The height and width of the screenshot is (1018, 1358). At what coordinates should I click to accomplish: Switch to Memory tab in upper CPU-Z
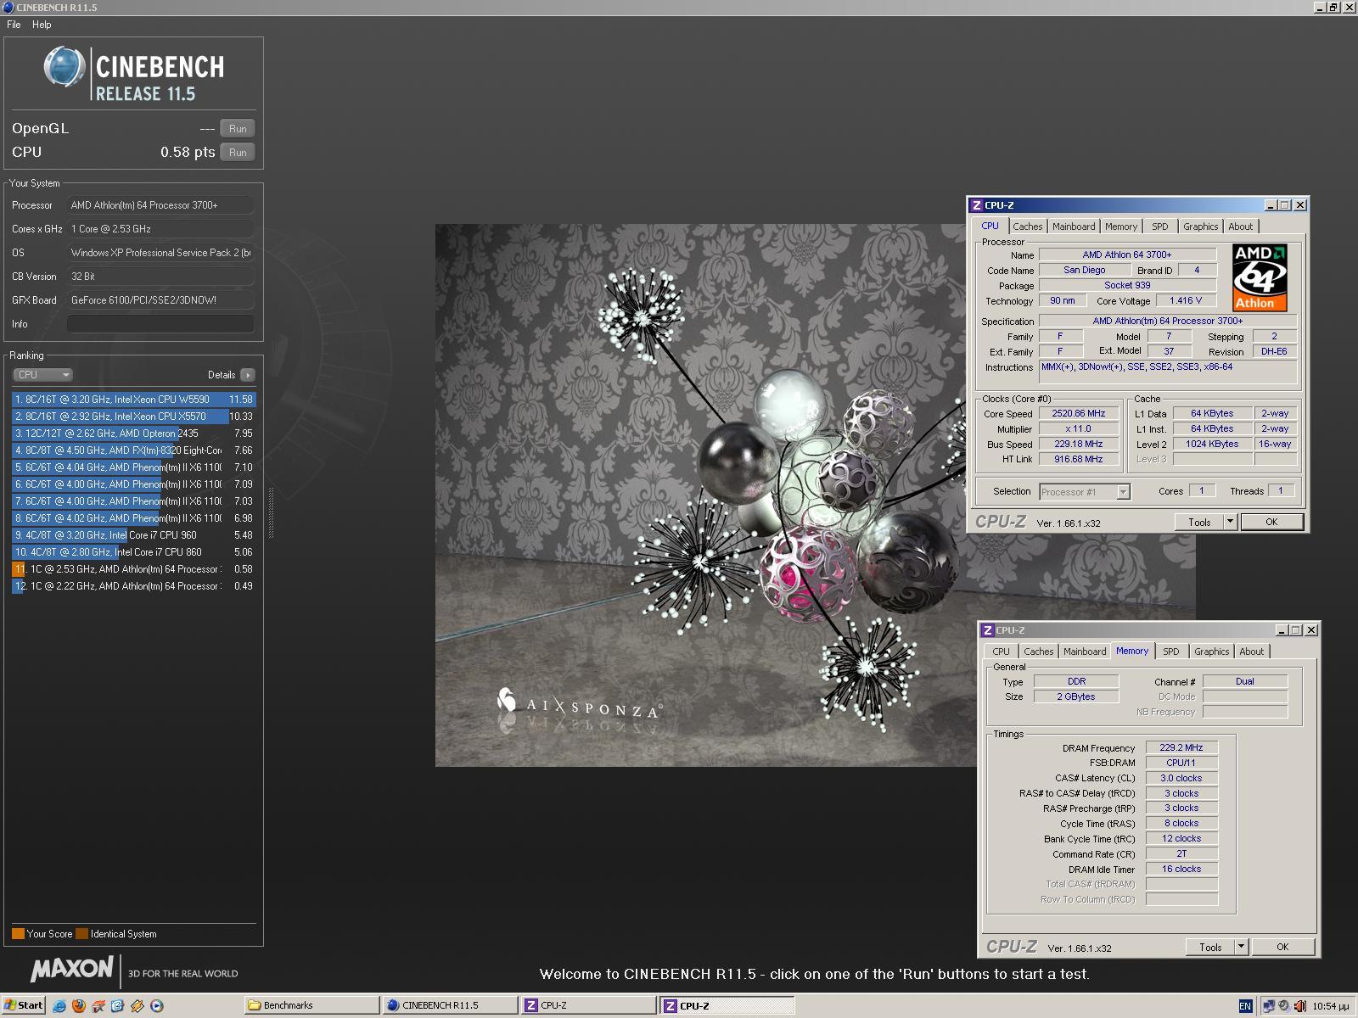pyautogui.click(x=1121, y=227)
